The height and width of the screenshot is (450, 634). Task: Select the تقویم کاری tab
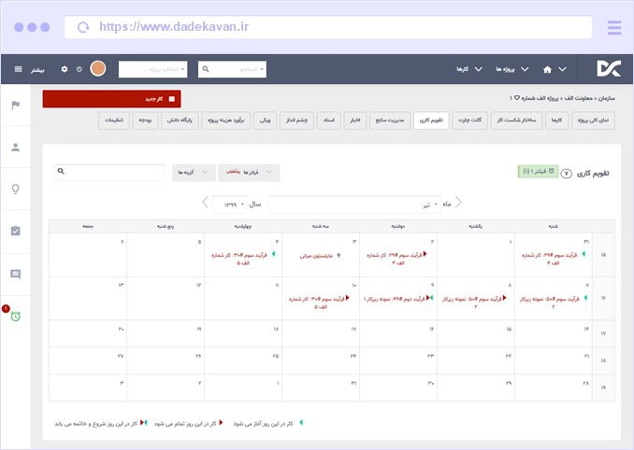point(431,120)
